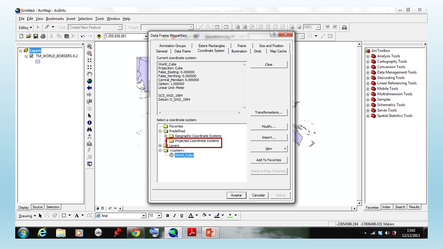Screen dimensions: 443x249
Task: Save the map document
Action: click(36, 36)
